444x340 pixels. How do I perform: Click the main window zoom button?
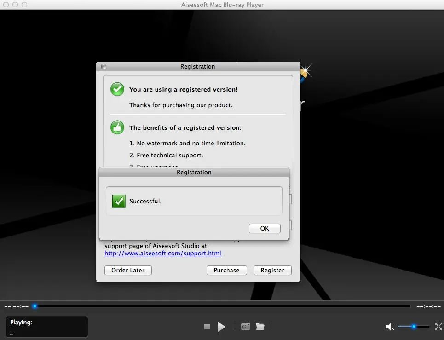coord(24,5)
